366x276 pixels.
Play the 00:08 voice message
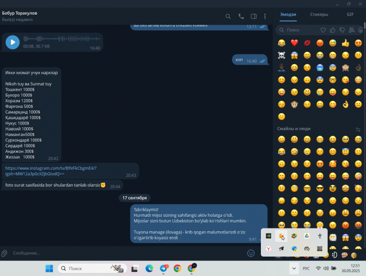pyautogui.click(x=12, y=42)
